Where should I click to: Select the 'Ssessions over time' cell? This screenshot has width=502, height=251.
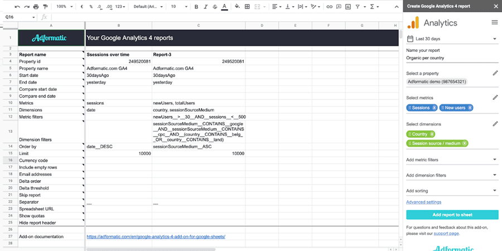click(x=119, y=55)
